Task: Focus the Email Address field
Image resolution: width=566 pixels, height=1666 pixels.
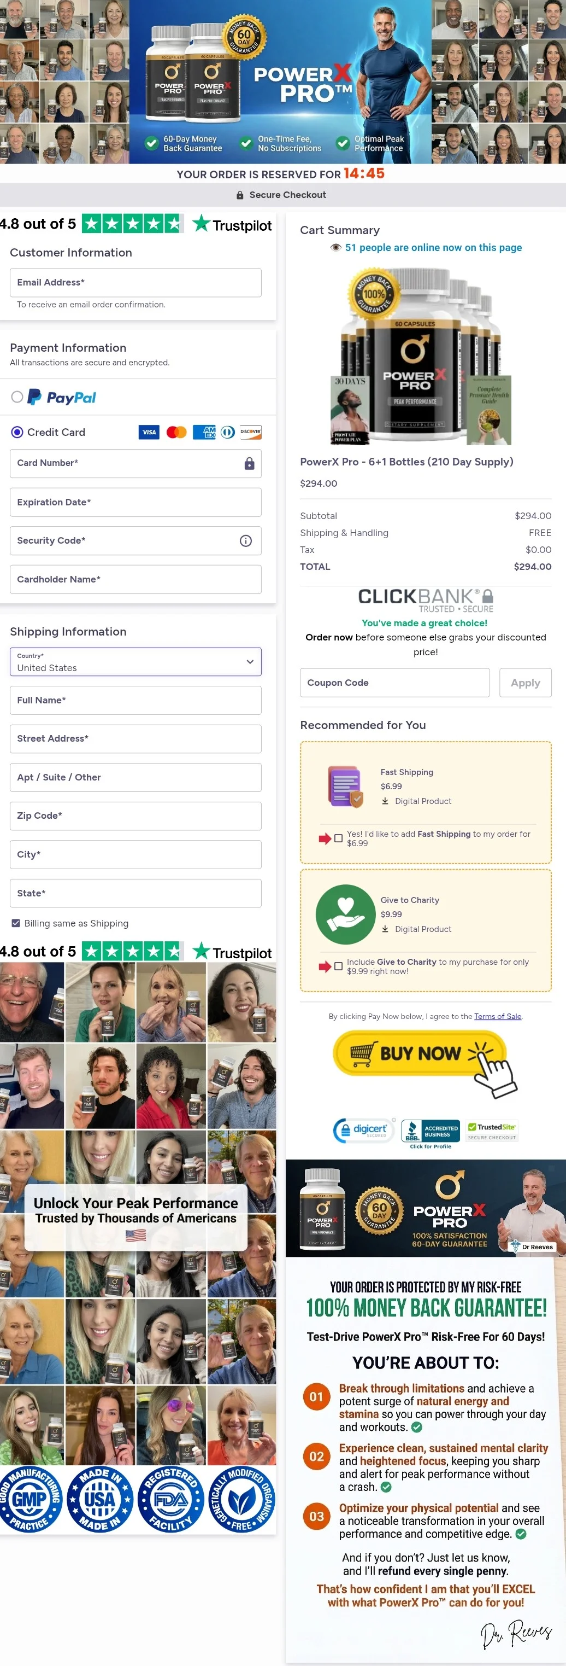Action: (x=135, y=283)
